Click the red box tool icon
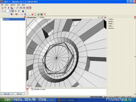This screenshot has width=136, height=102. (x=16, y=14)
